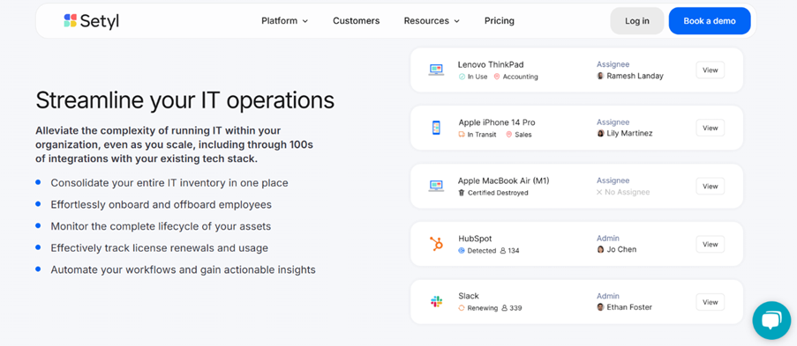Click the Certified Destroyed status text
Screen dimensions: 797x346
click(x=498, y=193)
